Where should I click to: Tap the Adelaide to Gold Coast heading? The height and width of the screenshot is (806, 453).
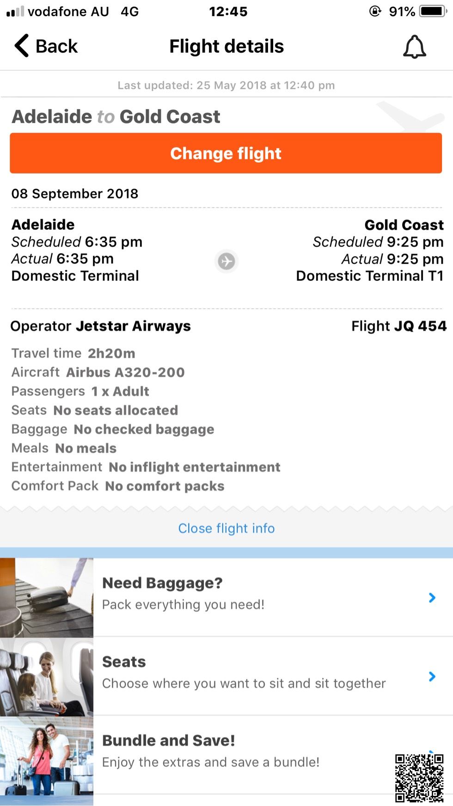[x=116, y=117]
